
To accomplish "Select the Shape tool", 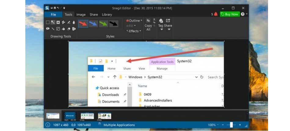I will [58, 29].
